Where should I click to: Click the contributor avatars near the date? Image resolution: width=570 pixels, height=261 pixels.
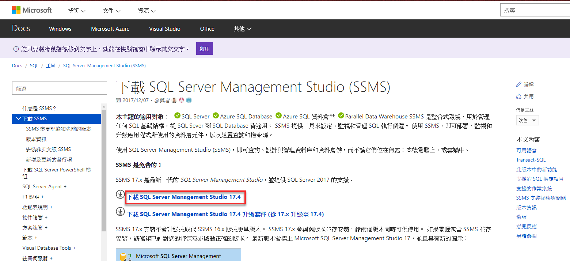(x=182, y=100)
